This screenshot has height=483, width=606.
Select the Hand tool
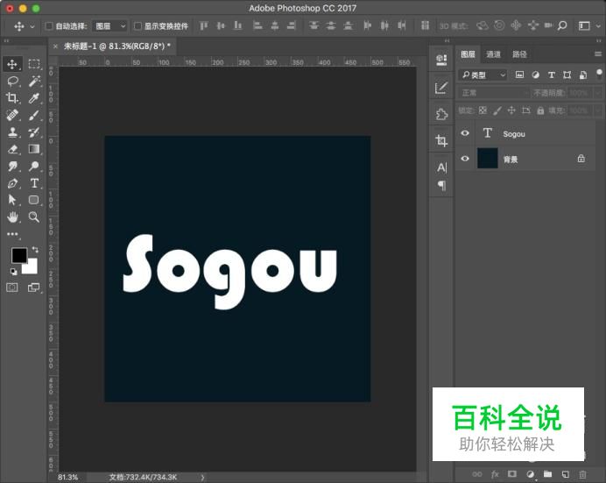pyautogui.click(x=13, y=217)
